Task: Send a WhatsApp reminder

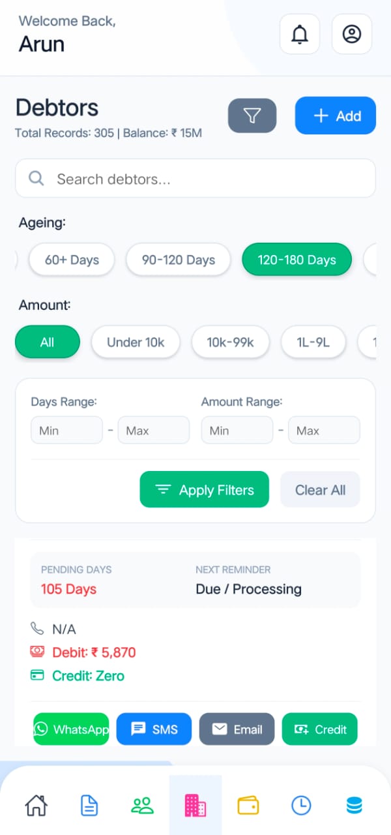Action: [x=71, y=729]
